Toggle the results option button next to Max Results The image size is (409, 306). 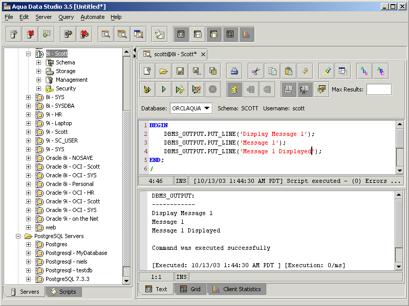tap(321, 89)
